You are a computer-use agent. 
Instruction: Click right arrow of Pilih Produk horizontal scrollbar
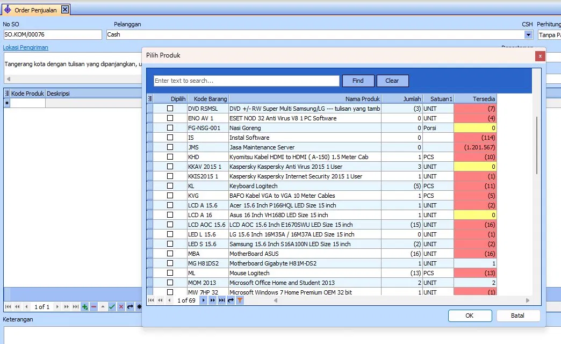click(528, 300)
